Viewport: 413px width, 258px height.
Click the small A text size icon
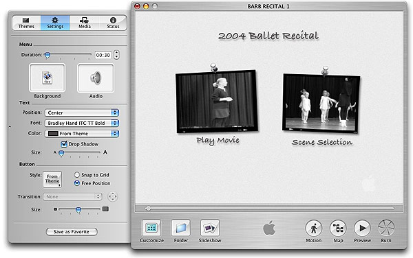click(x=55, y=152)
